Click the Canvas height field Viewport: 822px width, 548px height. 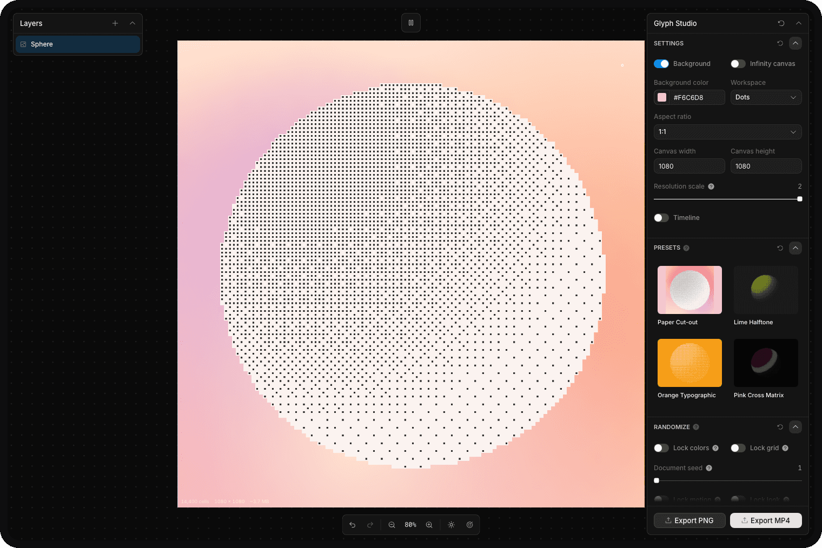click(x=766, y=166)
